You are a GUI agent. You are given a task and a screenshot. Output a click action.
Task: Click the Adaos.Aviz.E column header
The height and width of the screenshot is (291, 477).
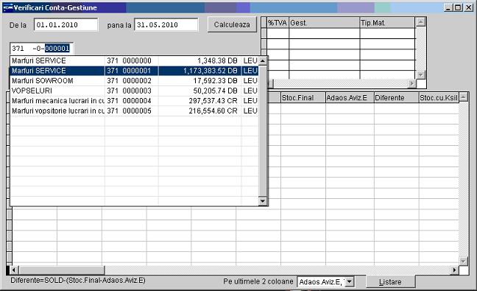coord(350,98)
